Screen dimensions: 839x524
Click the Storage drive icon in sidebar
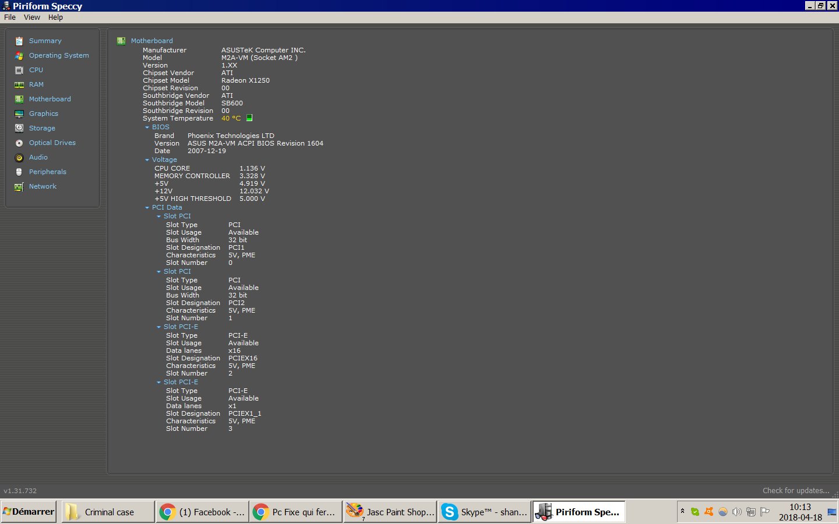click(19, 128)
